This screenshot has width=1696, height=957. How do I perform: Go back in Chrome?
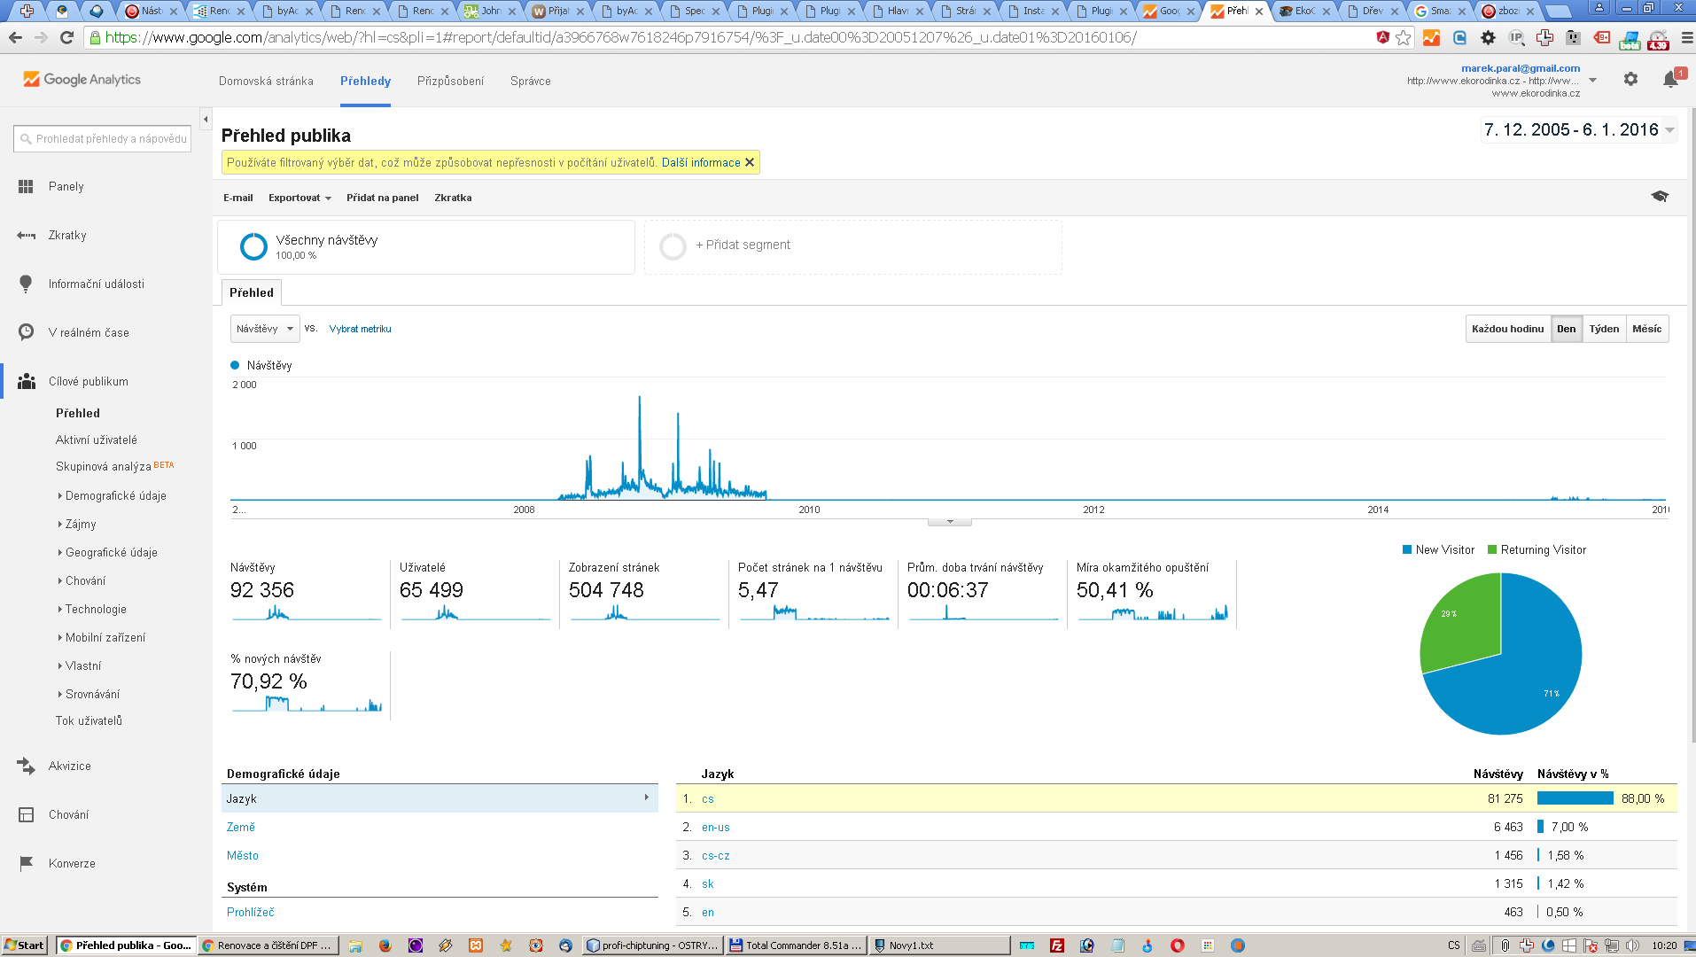15,37
